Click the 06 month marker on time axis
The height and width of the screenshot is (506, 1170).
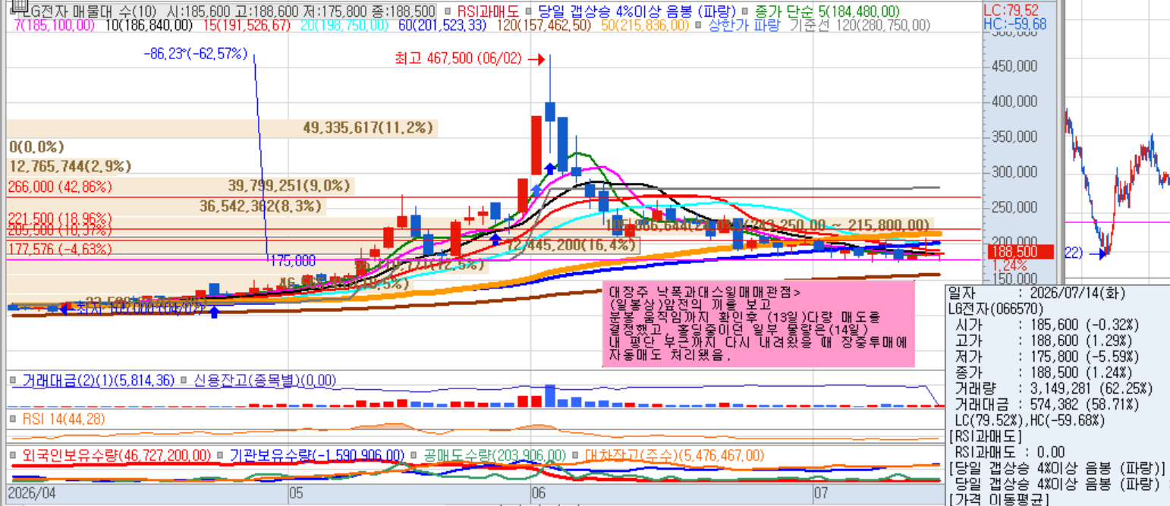(539, 494)
